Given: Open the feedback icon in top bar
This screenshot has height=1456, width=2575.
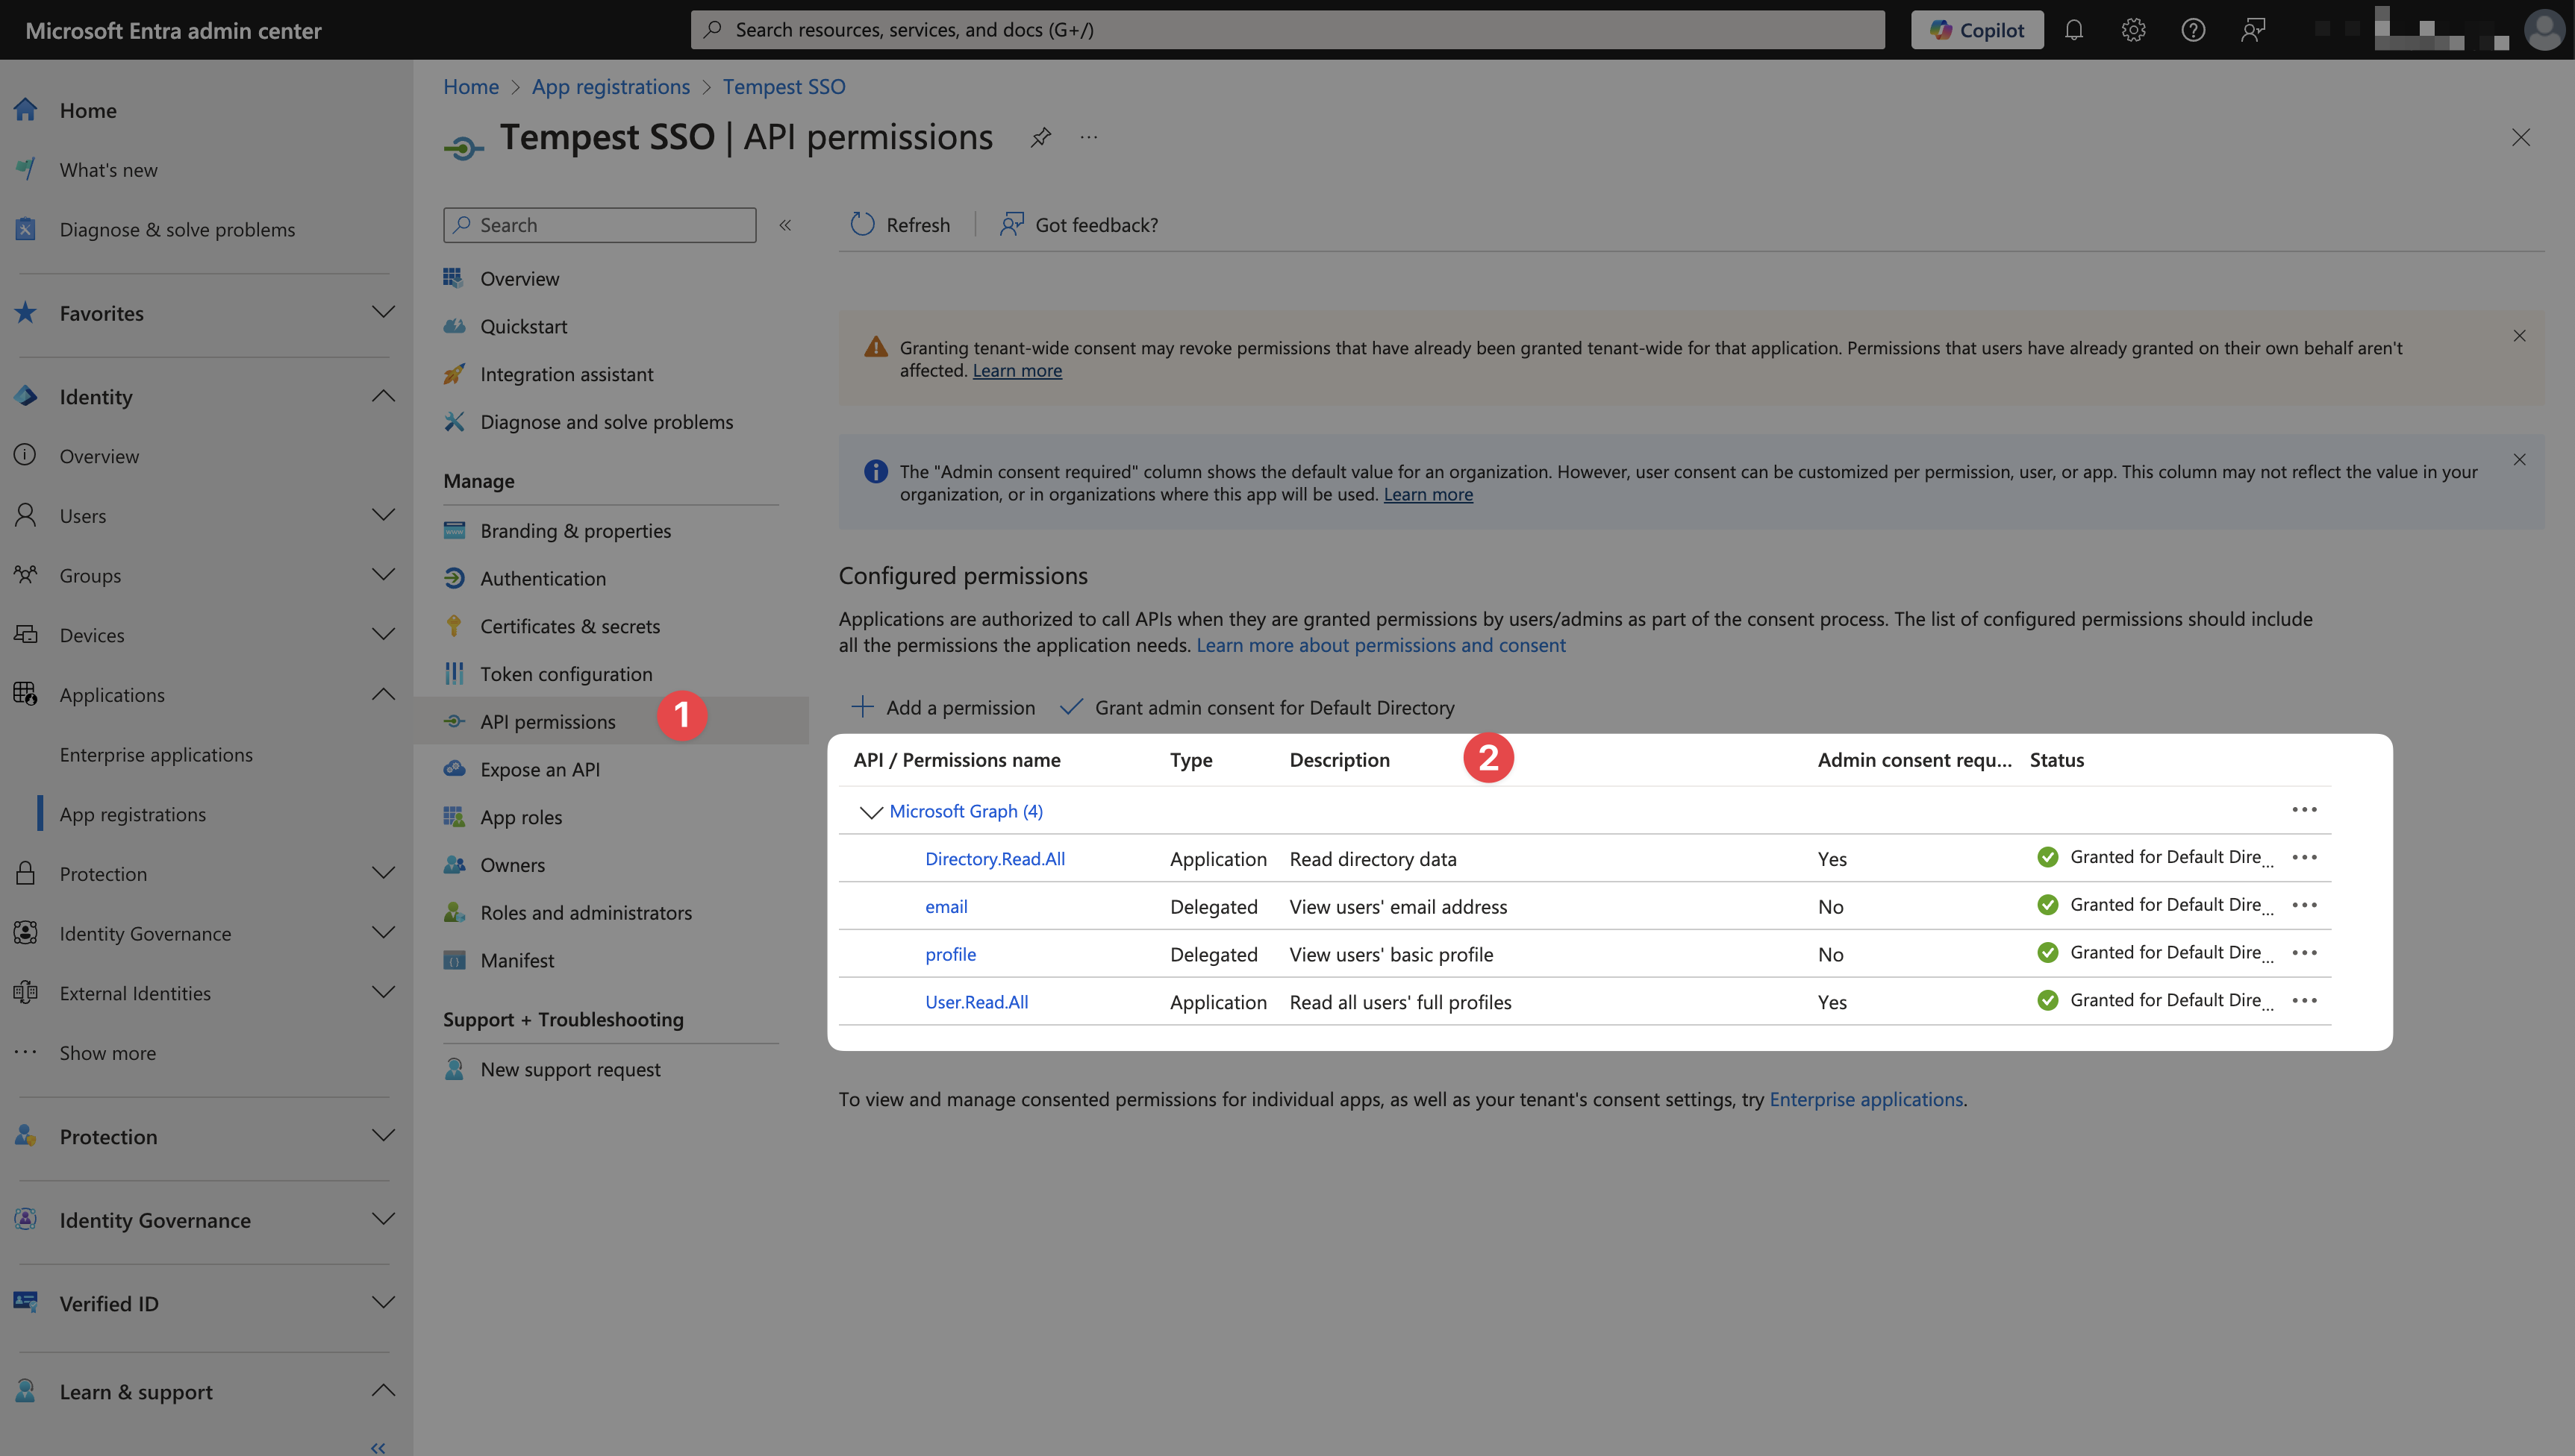Looking at the screenshot, I should [2253, 30].
